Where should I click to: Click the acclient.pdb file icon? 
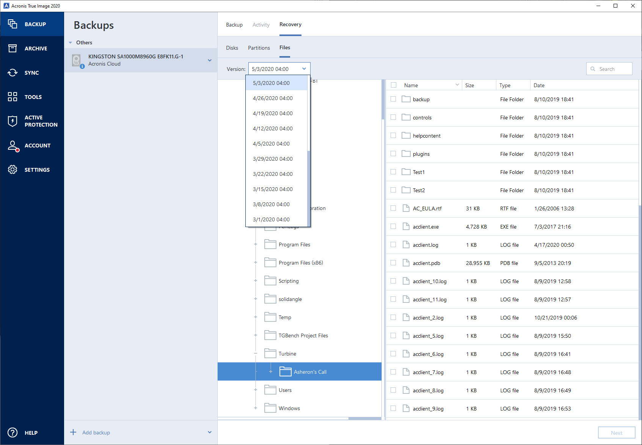point(406,263)
